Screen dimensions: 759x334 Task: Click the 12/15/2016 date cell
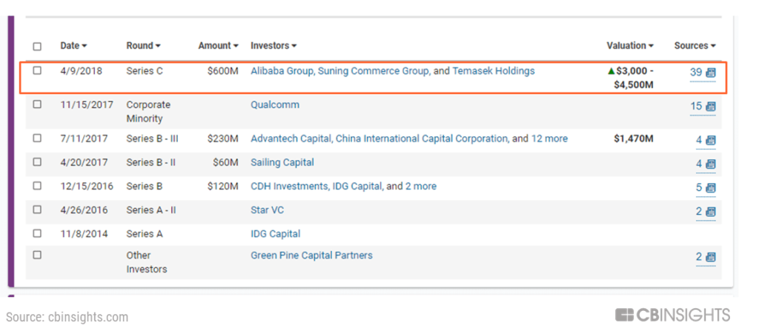87,186
